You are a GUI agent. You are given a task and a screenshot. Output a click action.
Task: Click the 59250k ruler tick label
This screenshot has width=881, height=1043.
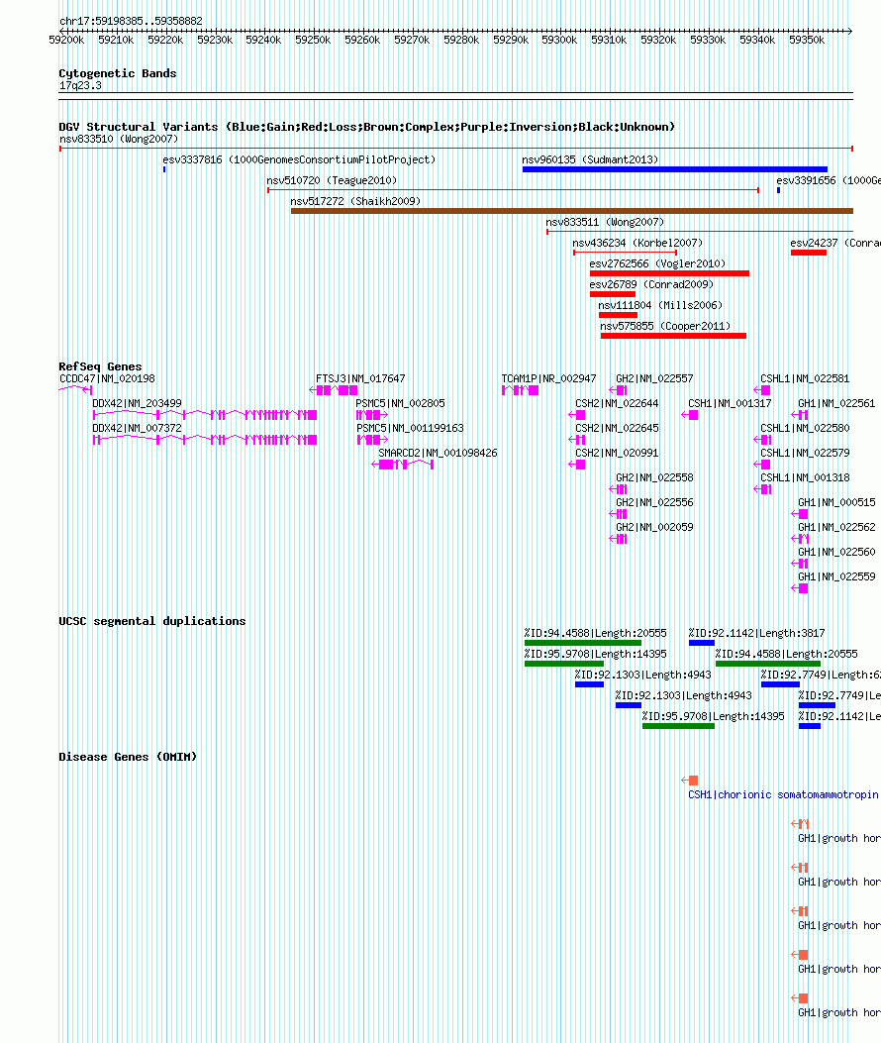click(x=313, y=40)
